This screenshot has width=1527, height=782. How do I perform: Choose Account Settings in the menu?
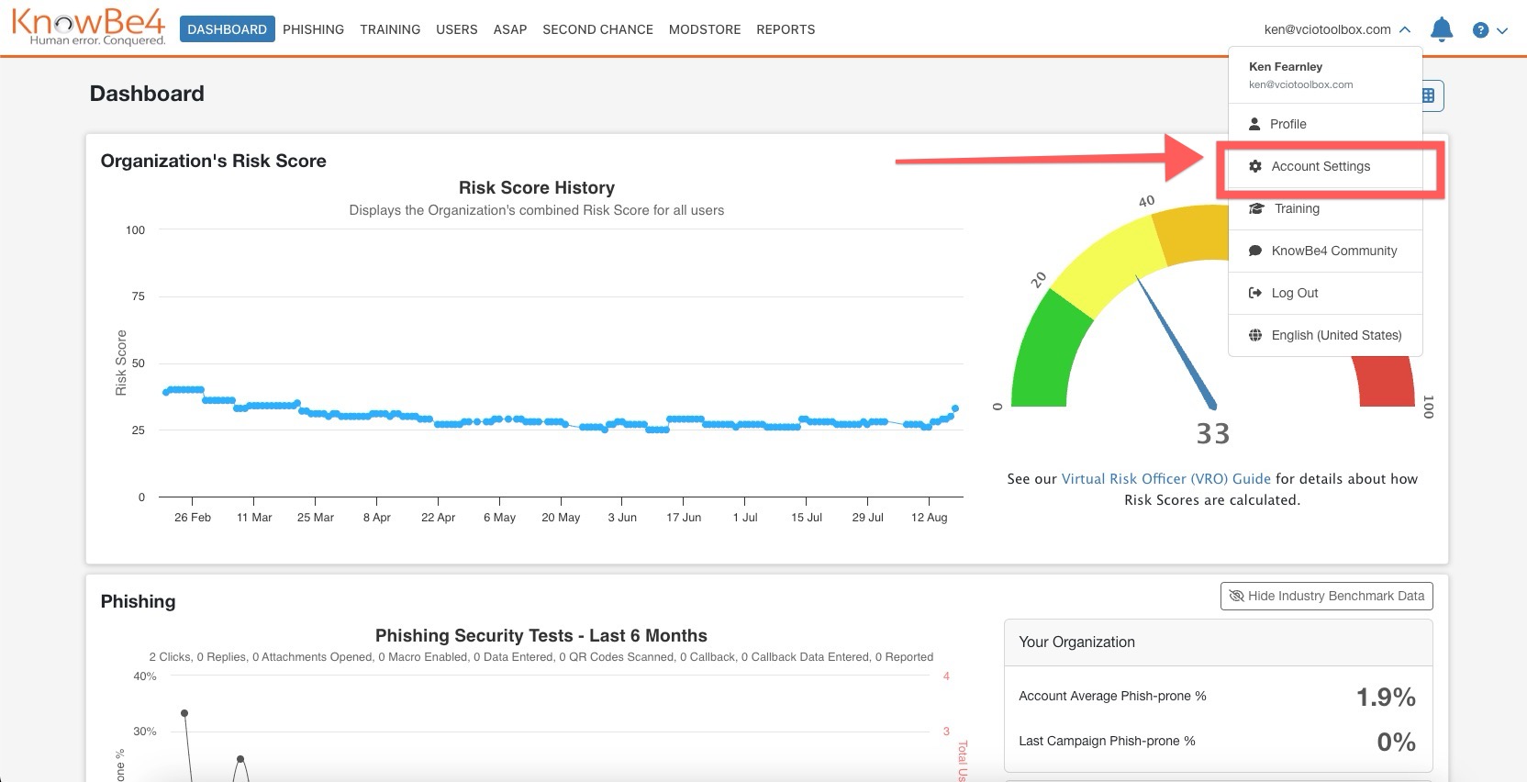[1325, 166]
